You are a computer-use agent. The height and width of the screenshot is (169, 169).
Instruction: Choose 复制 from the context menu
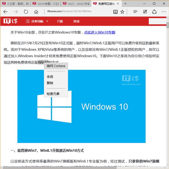[50, 83]
